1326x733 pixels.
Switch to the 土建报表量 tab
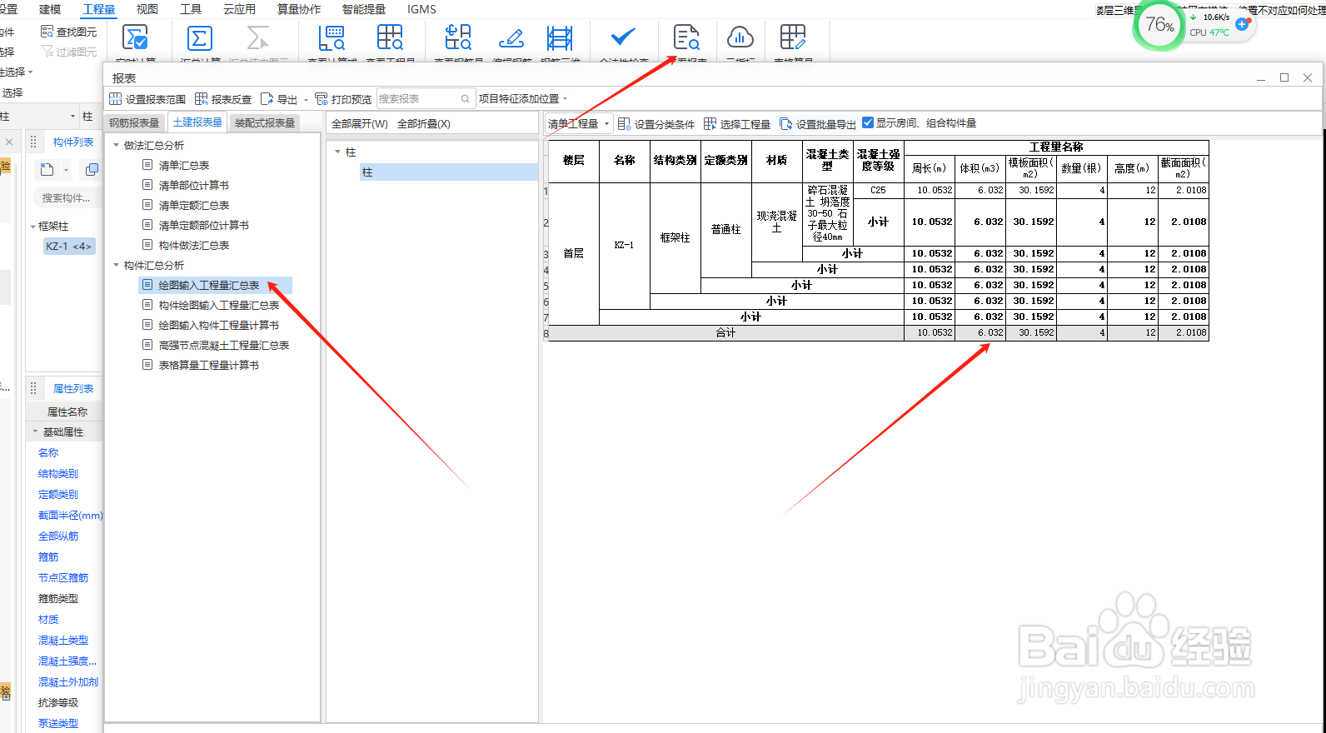[x=197, y=122]
